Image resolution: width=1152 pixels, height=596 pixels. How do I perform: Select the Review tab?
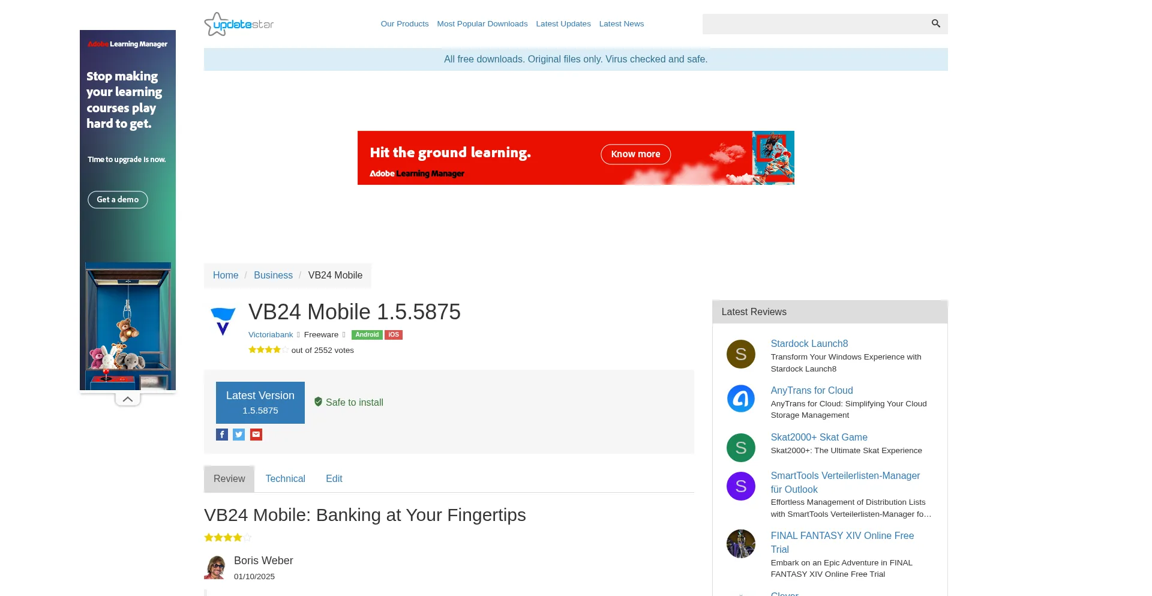pos(229,479)
